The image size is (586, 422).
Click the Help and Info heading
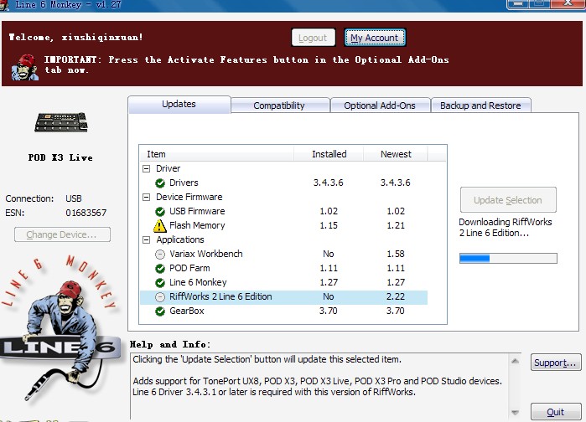click(x=170, y=344)
